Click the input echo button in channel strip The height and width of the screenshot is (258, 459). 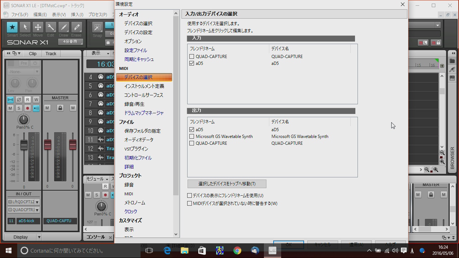click(x=36, y=108)
